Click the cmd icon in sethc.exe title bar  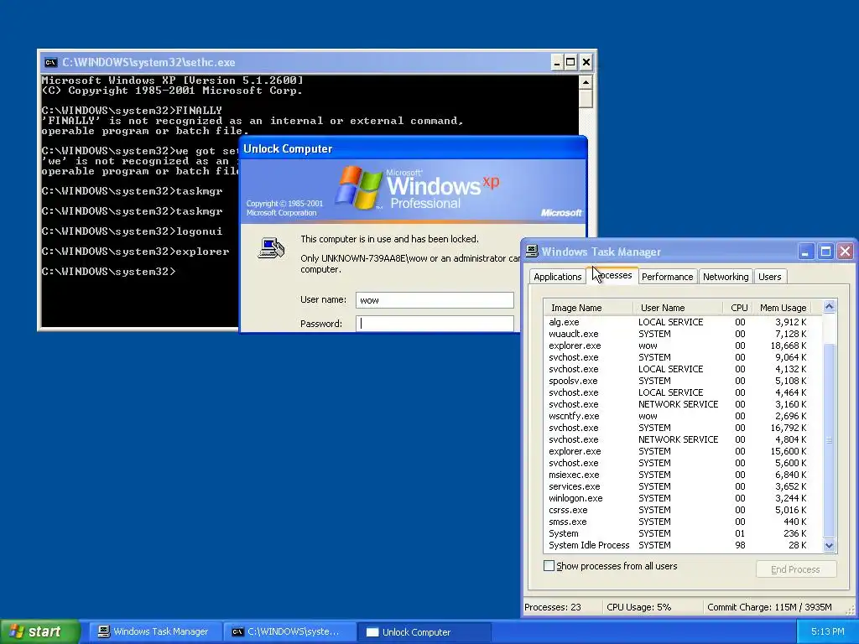click(x=50, y=62)
